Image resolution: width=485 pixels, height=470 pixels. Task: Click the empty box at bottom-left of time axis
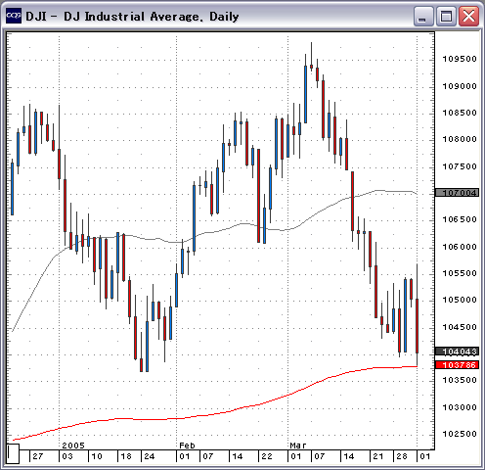point(13,453)
